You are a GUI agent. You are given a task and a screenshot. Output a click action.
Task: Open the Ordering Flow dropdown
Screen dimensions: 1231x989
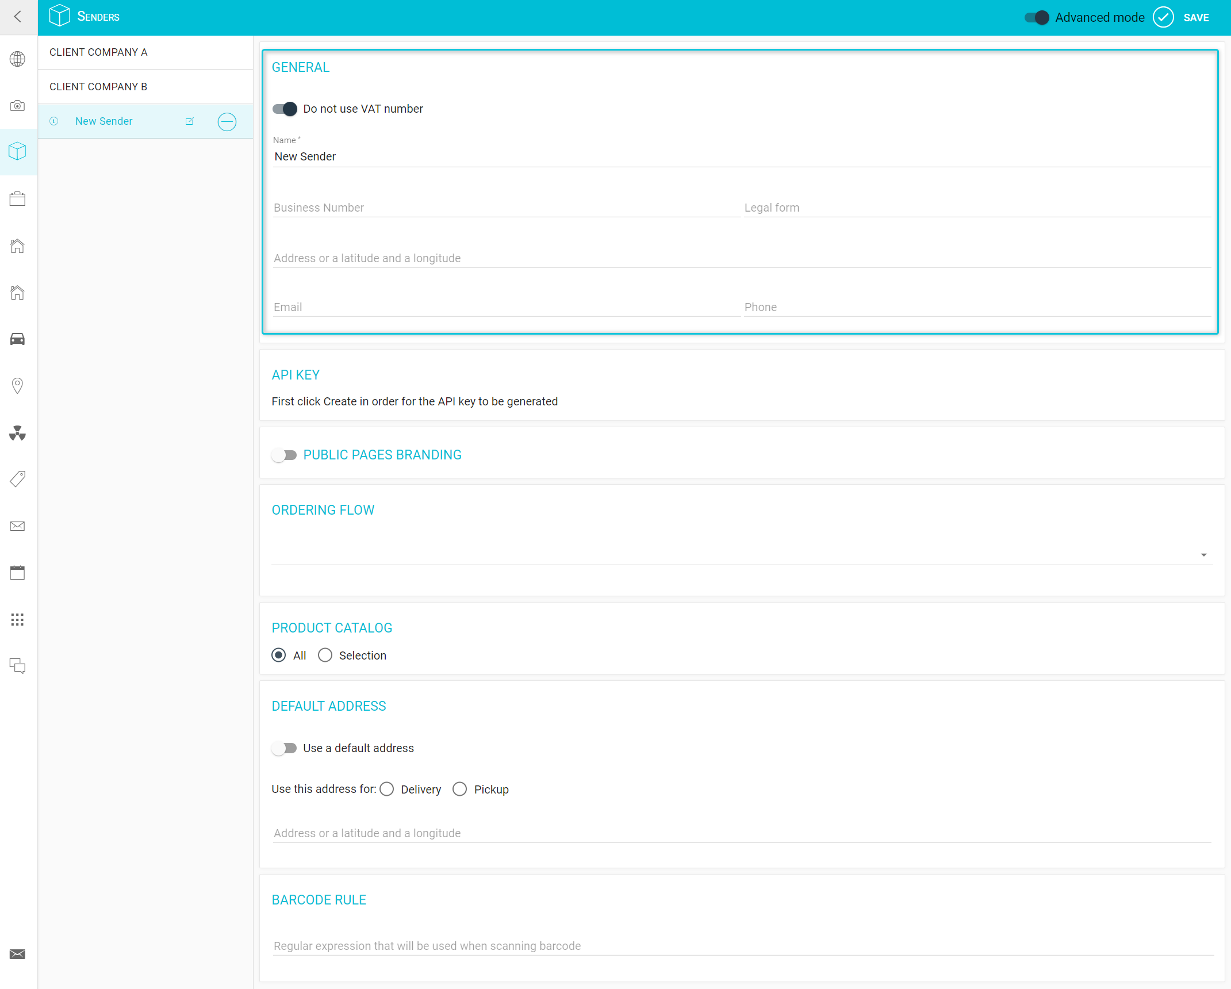coord(742,554)
